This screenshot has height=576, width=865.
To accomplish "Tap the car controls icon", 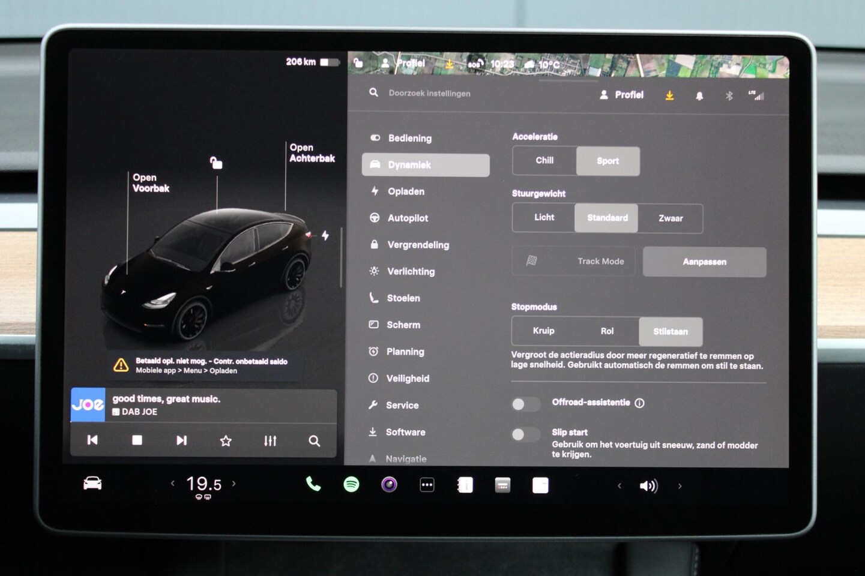I will (92, 484).
